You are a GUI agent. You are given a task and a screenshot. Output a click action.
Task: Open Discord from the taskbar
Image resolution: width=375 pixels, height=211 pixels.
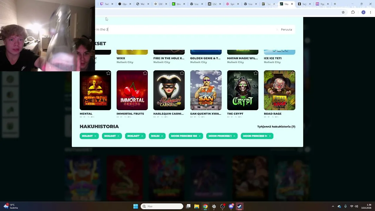click(x=231, y=206)
